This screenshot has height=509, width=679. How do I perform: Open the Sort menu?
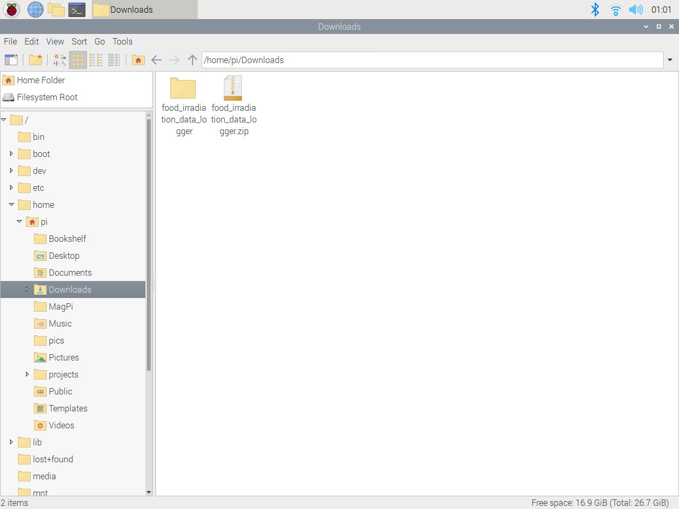click(79, 41)
